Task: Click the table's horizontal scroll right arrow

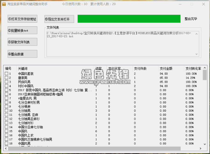Action: point(200,148)
